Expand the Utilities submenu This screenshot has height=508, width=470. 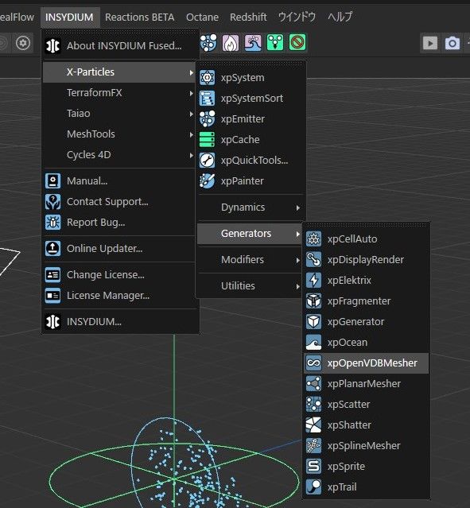click(251, 286)
